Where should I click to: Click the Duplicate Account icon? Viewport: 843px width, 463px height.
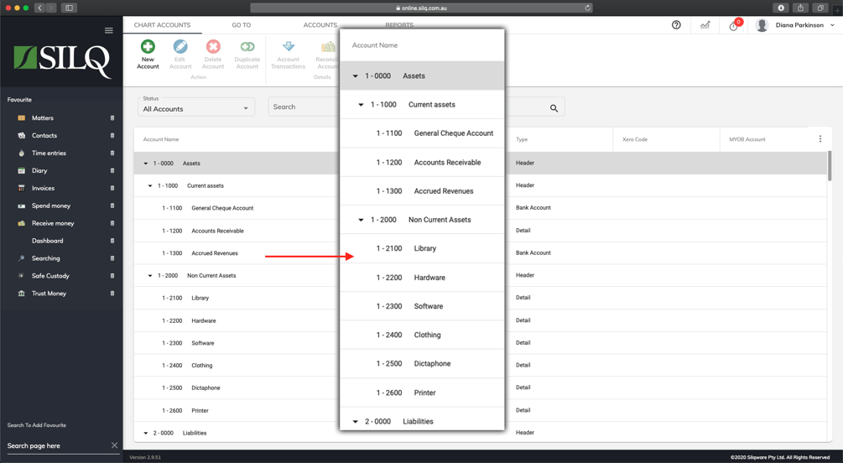(x=247, y=46)
